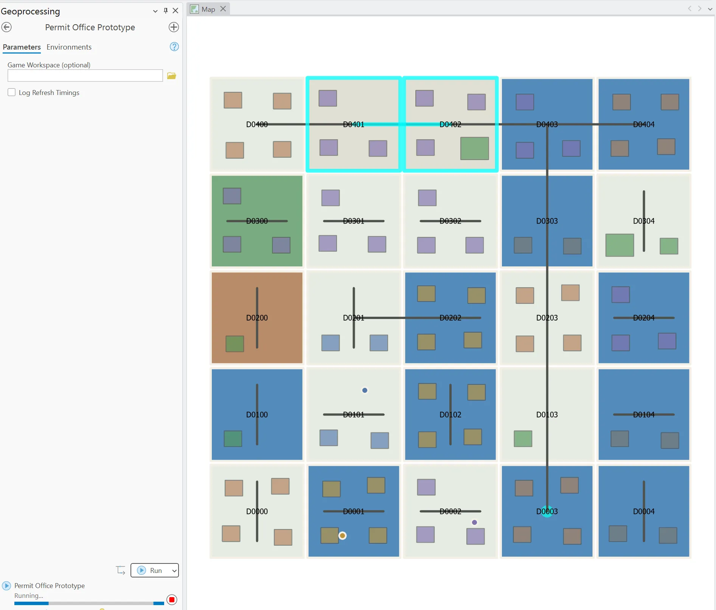Pin the Geoprocessing pane with auto-hide
The image size is (716, 610).
165,11
